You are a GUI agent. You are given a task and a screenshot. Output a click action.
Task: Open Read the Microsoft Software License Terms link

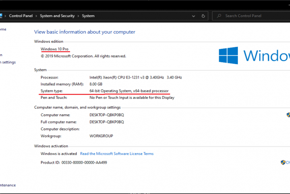tap(117, 154)
